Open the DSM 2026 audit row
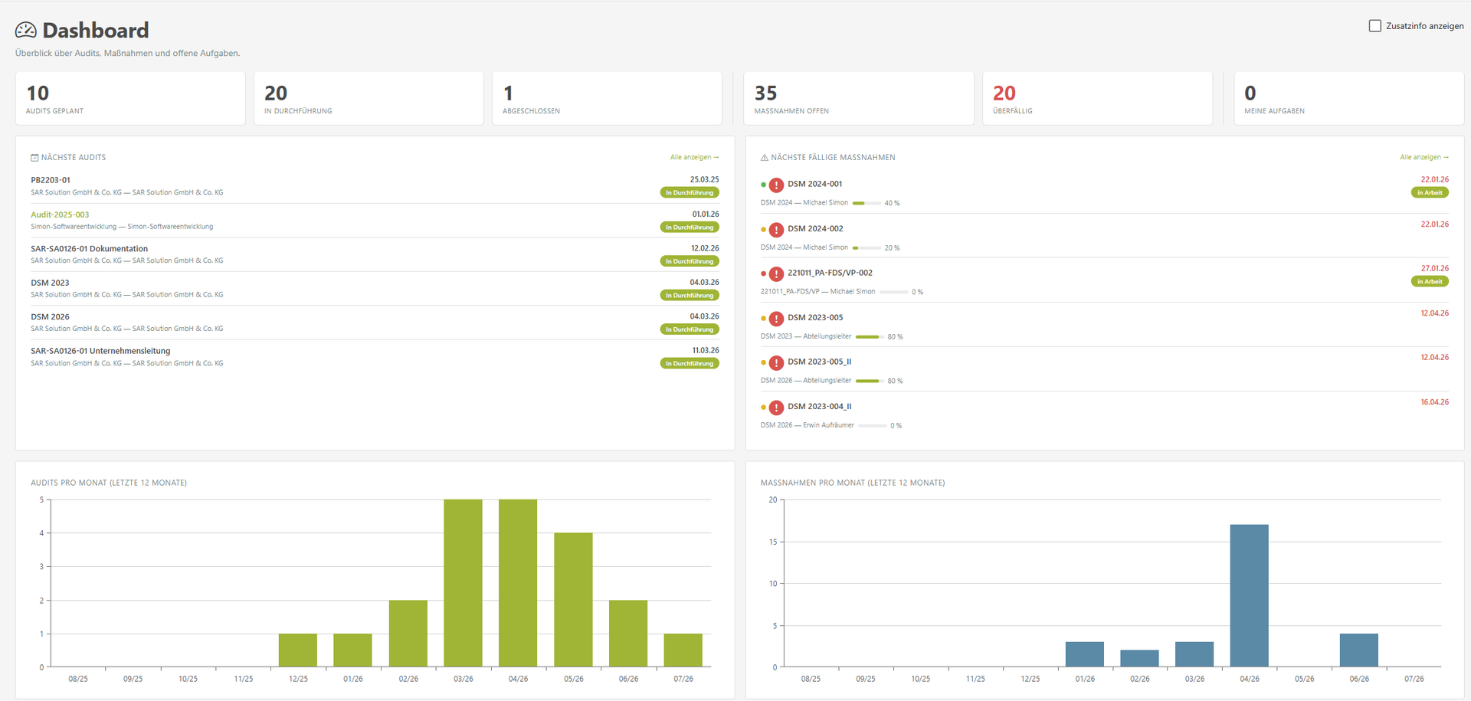Image resolution: width=1471 pixels, height=701 pixels. tap(375, 323)
